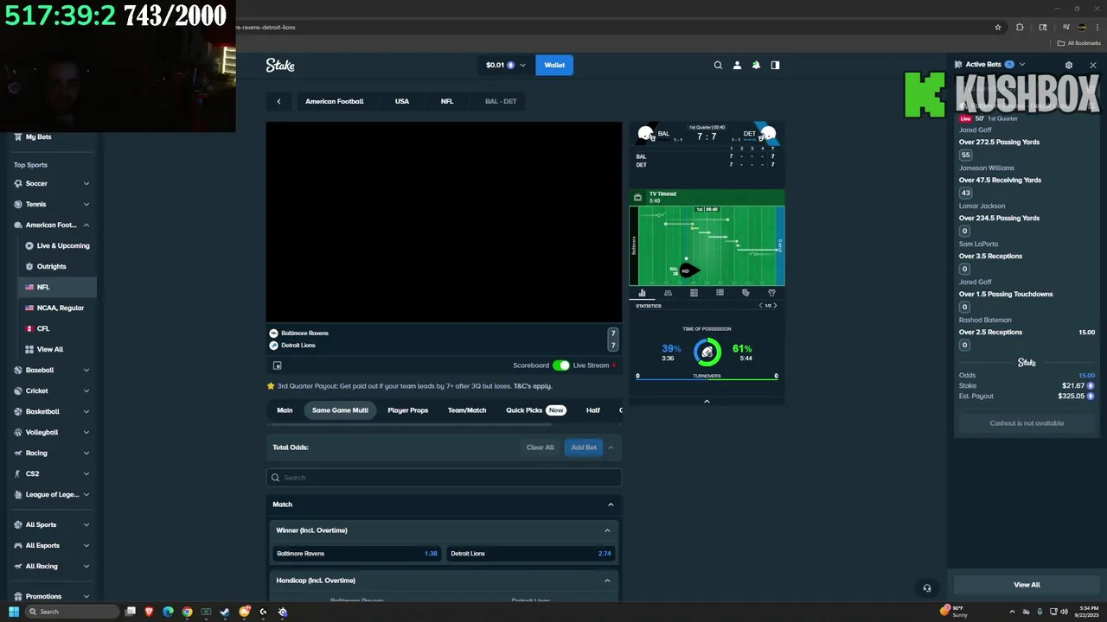Viewport: 1107px width, 622px height.
Task: Switch to the Player Props tab
Action: point(407,410)
